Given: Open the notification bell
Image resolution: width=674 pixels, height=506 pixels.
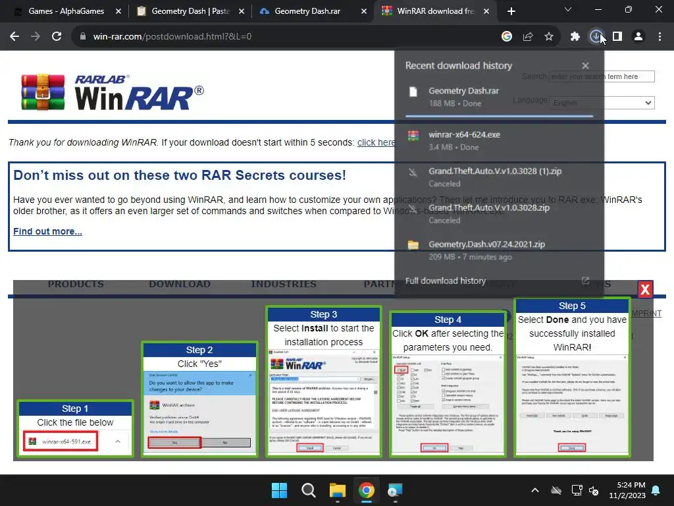Looking at the screenshot, I should pos(656,490).
